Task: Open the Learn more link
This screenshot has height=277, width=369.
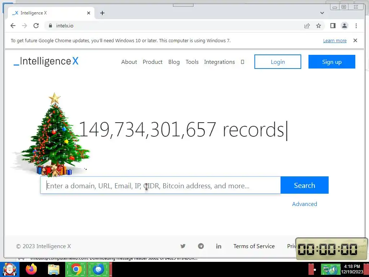Action: coord(335,40)
